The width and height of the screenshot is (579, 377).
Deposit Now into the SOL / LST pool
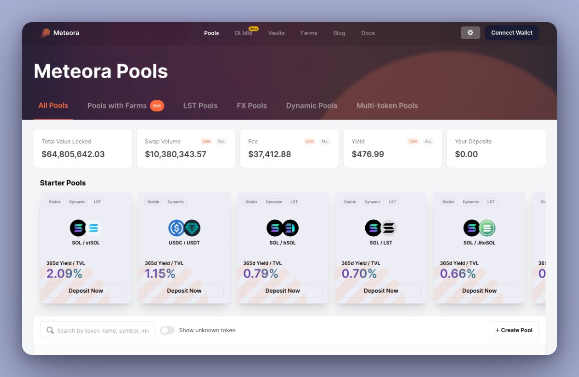click(381, 291)
